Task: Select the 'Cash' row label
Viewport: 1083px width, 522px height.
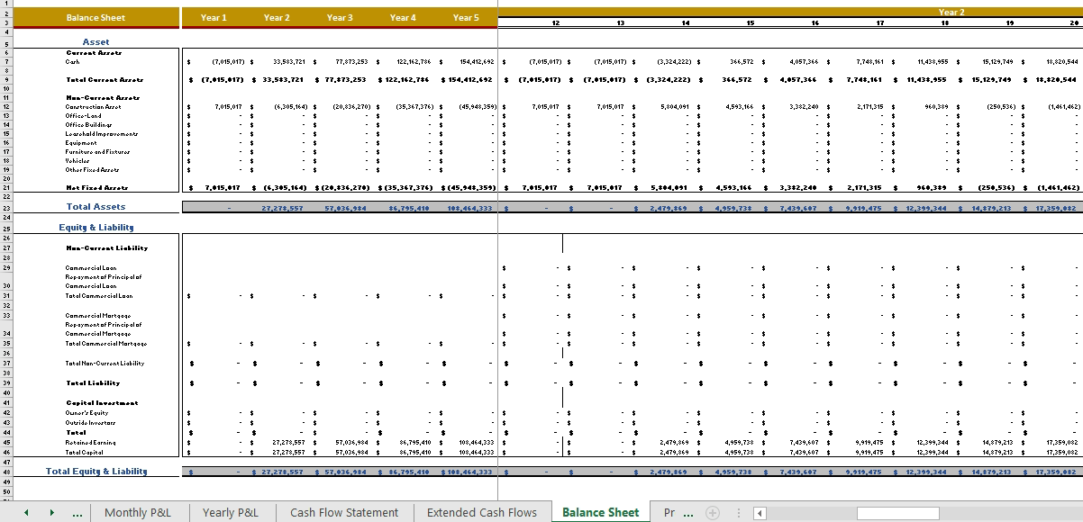Action: pyautogui.click(x=72, y=62)
